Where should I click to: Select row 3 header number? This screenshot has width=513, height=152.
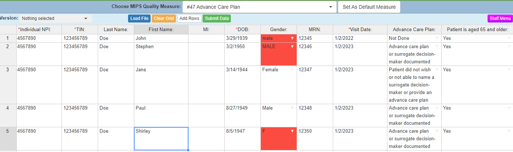pyautogui.click(x=8, y=70)
